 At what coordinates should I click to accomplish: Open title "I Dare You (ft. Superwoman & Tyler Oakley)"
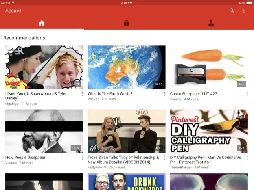[36, 96]
